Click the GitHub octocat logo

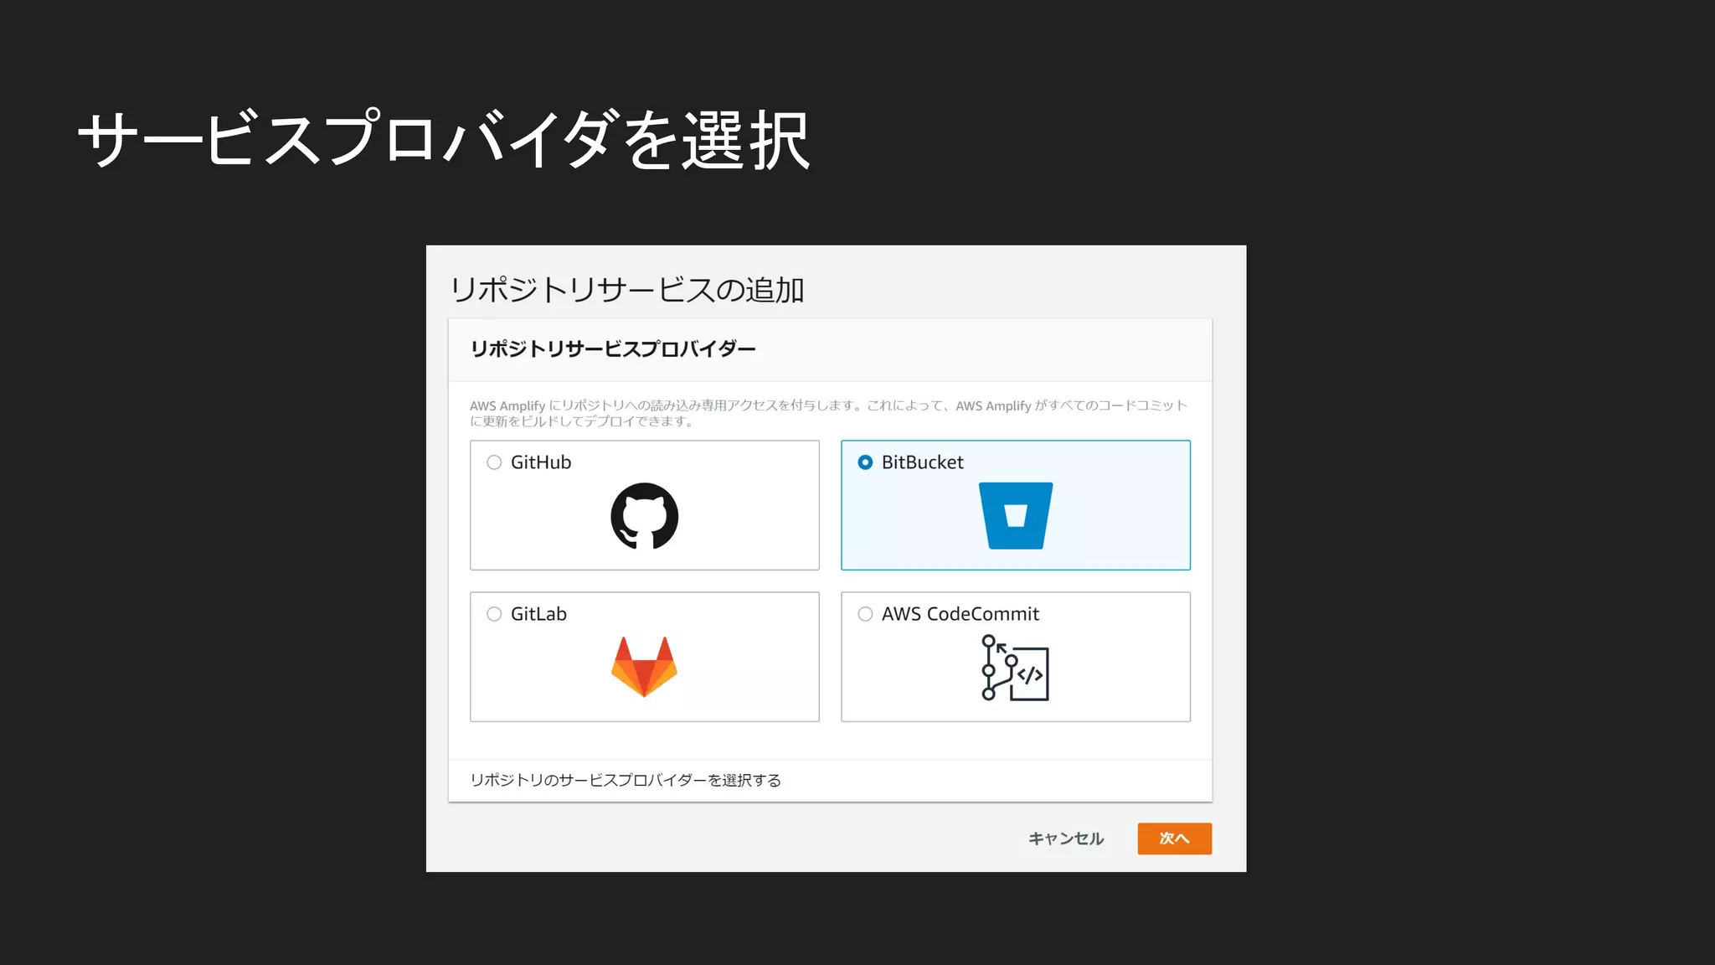644,516
